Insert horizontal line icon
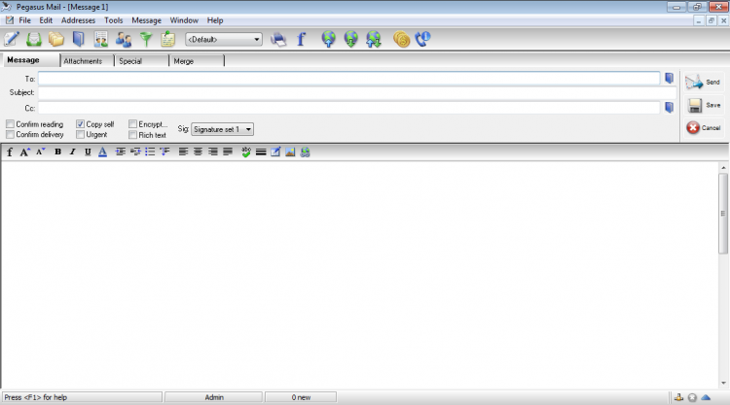730x405 pixels. point(261,152)
